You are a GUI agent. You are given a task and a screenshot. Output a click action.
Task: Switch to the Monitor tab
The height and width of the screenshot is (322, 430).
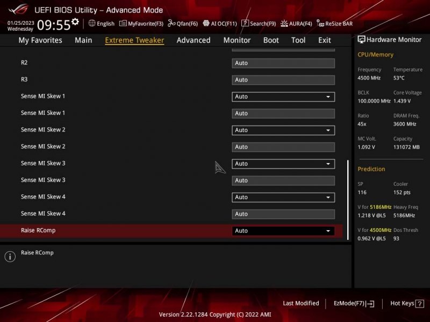[237, 40]
